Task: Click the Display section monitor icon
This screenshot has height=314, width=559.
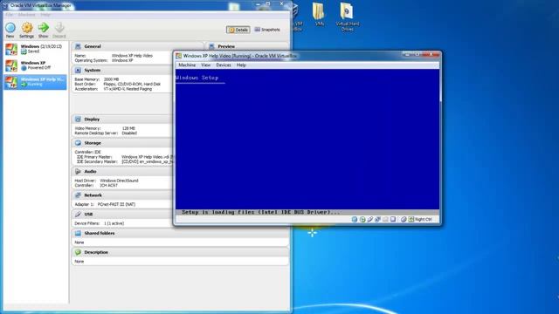Action: click(78, 119)
